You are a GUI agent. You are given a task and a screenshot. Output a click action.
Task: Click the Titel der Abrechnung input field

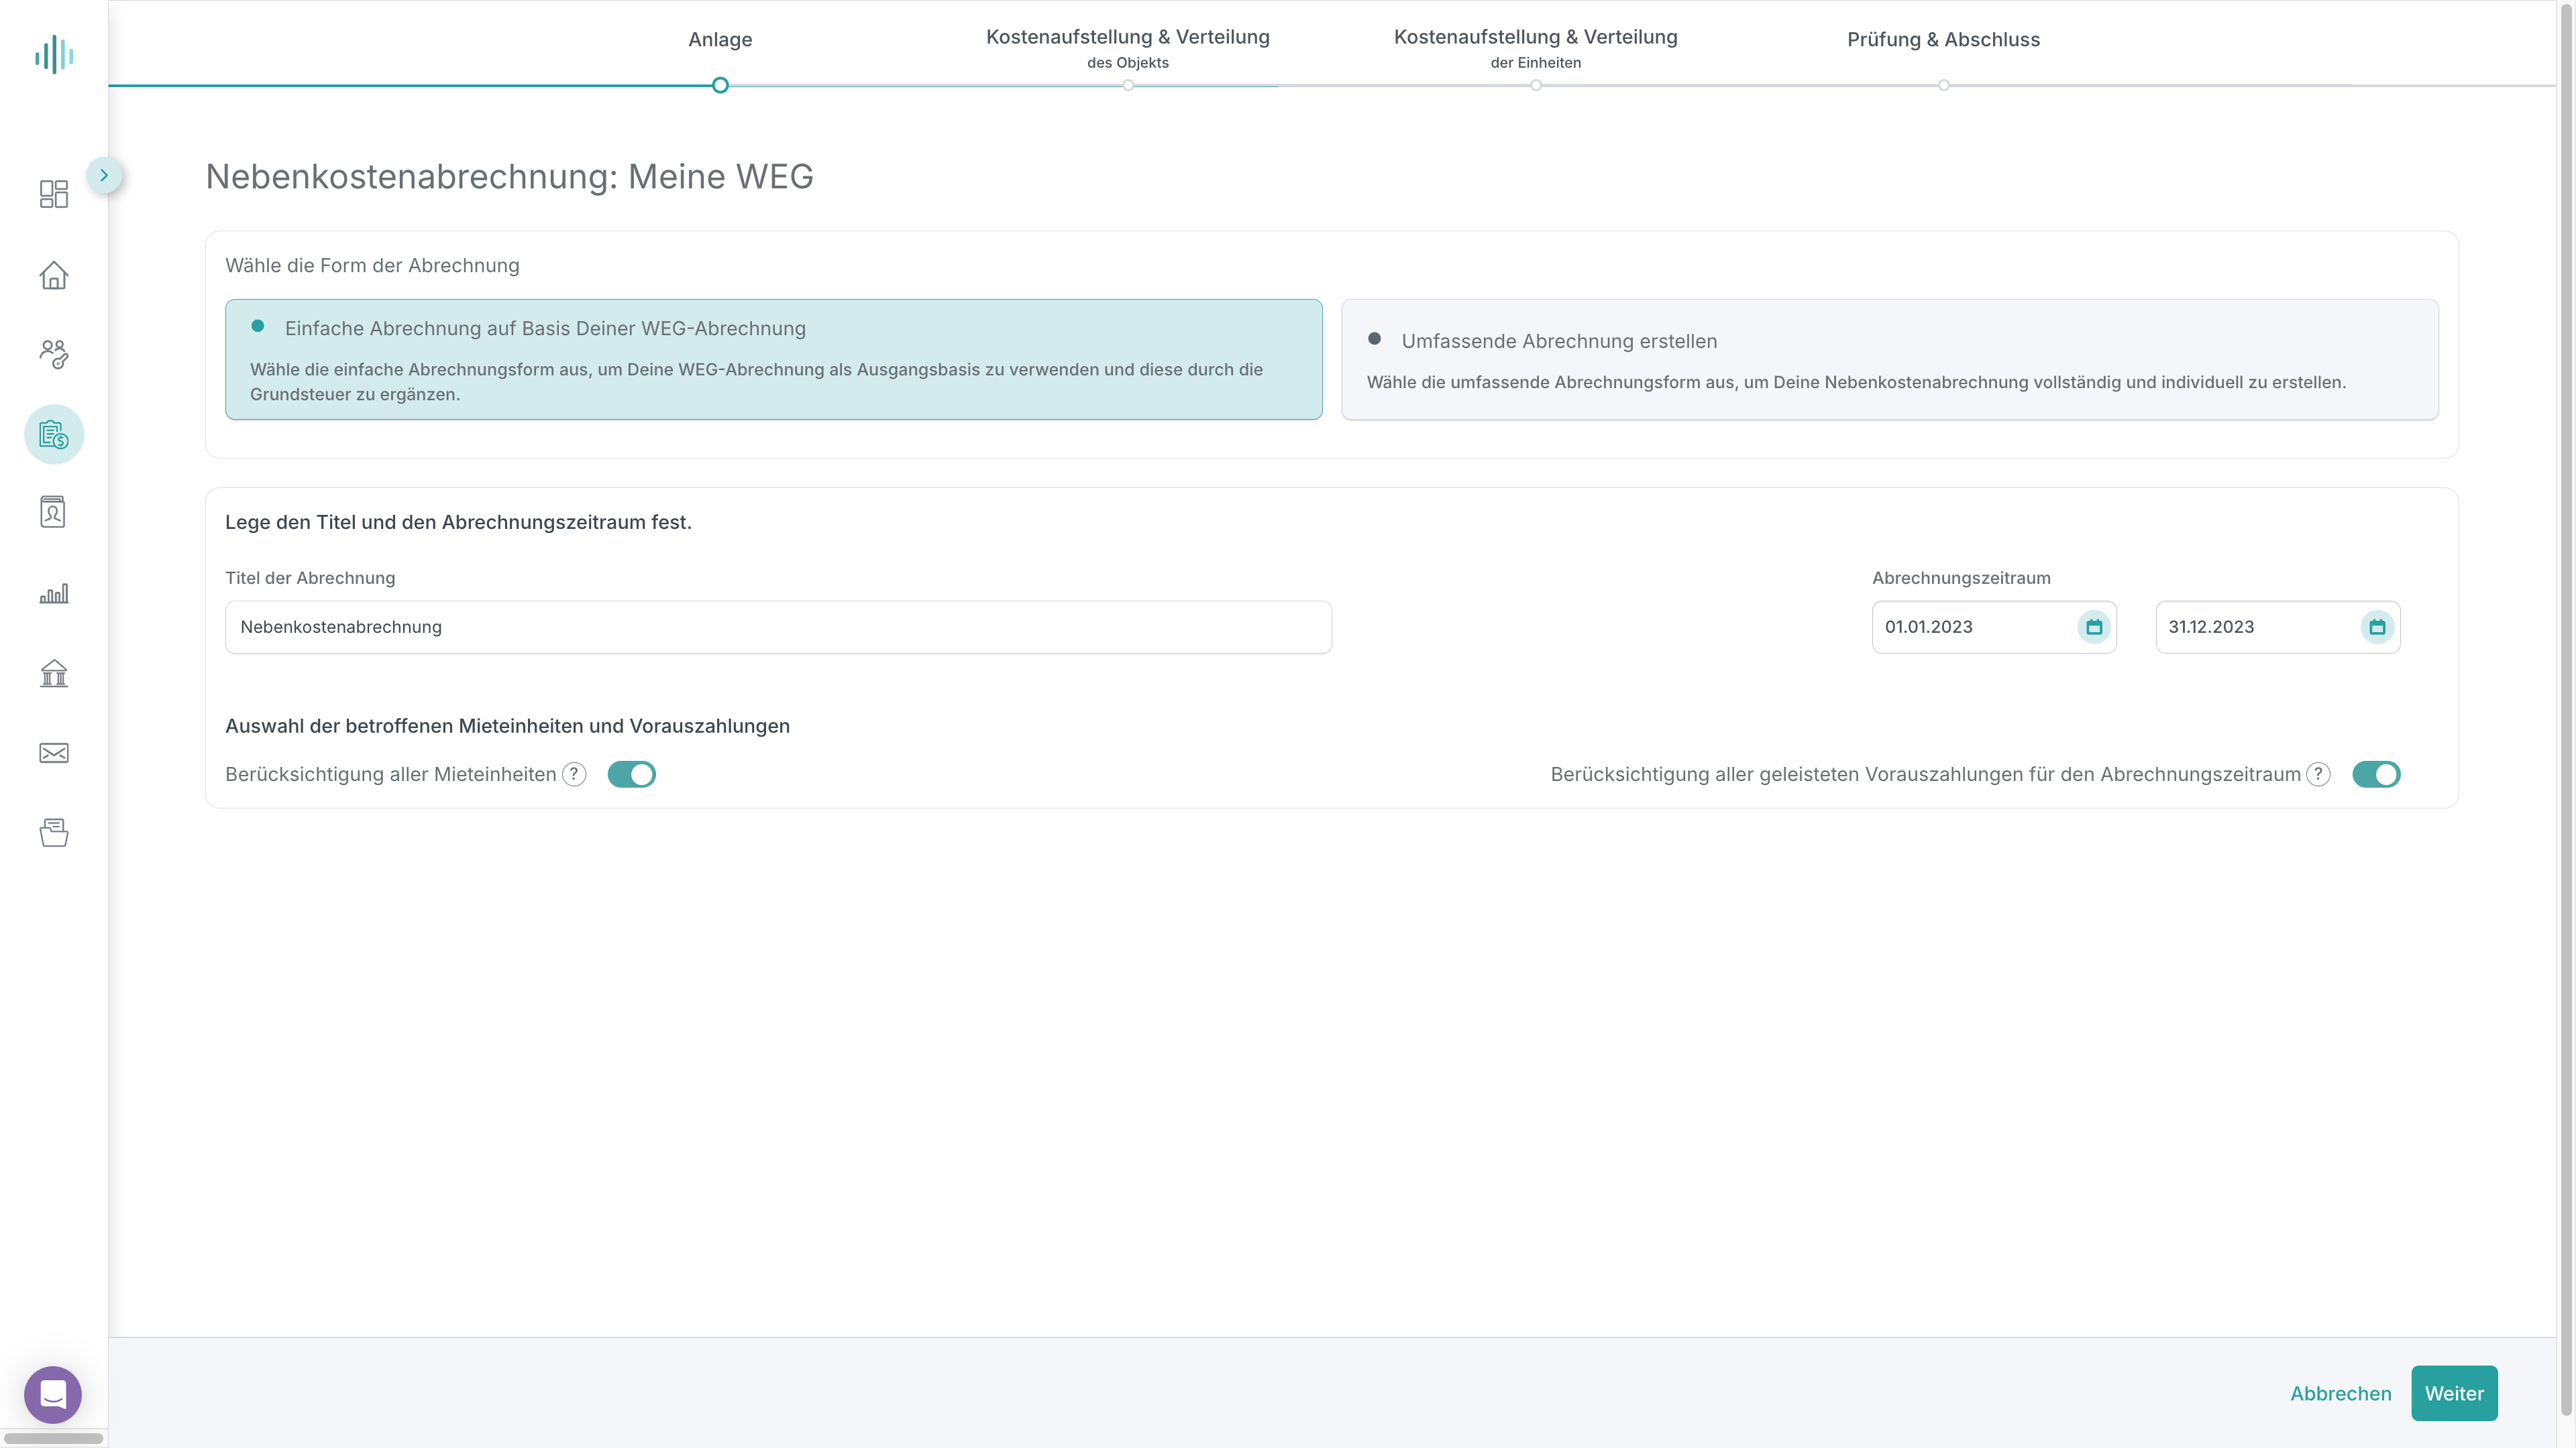(x=778, y=627)
